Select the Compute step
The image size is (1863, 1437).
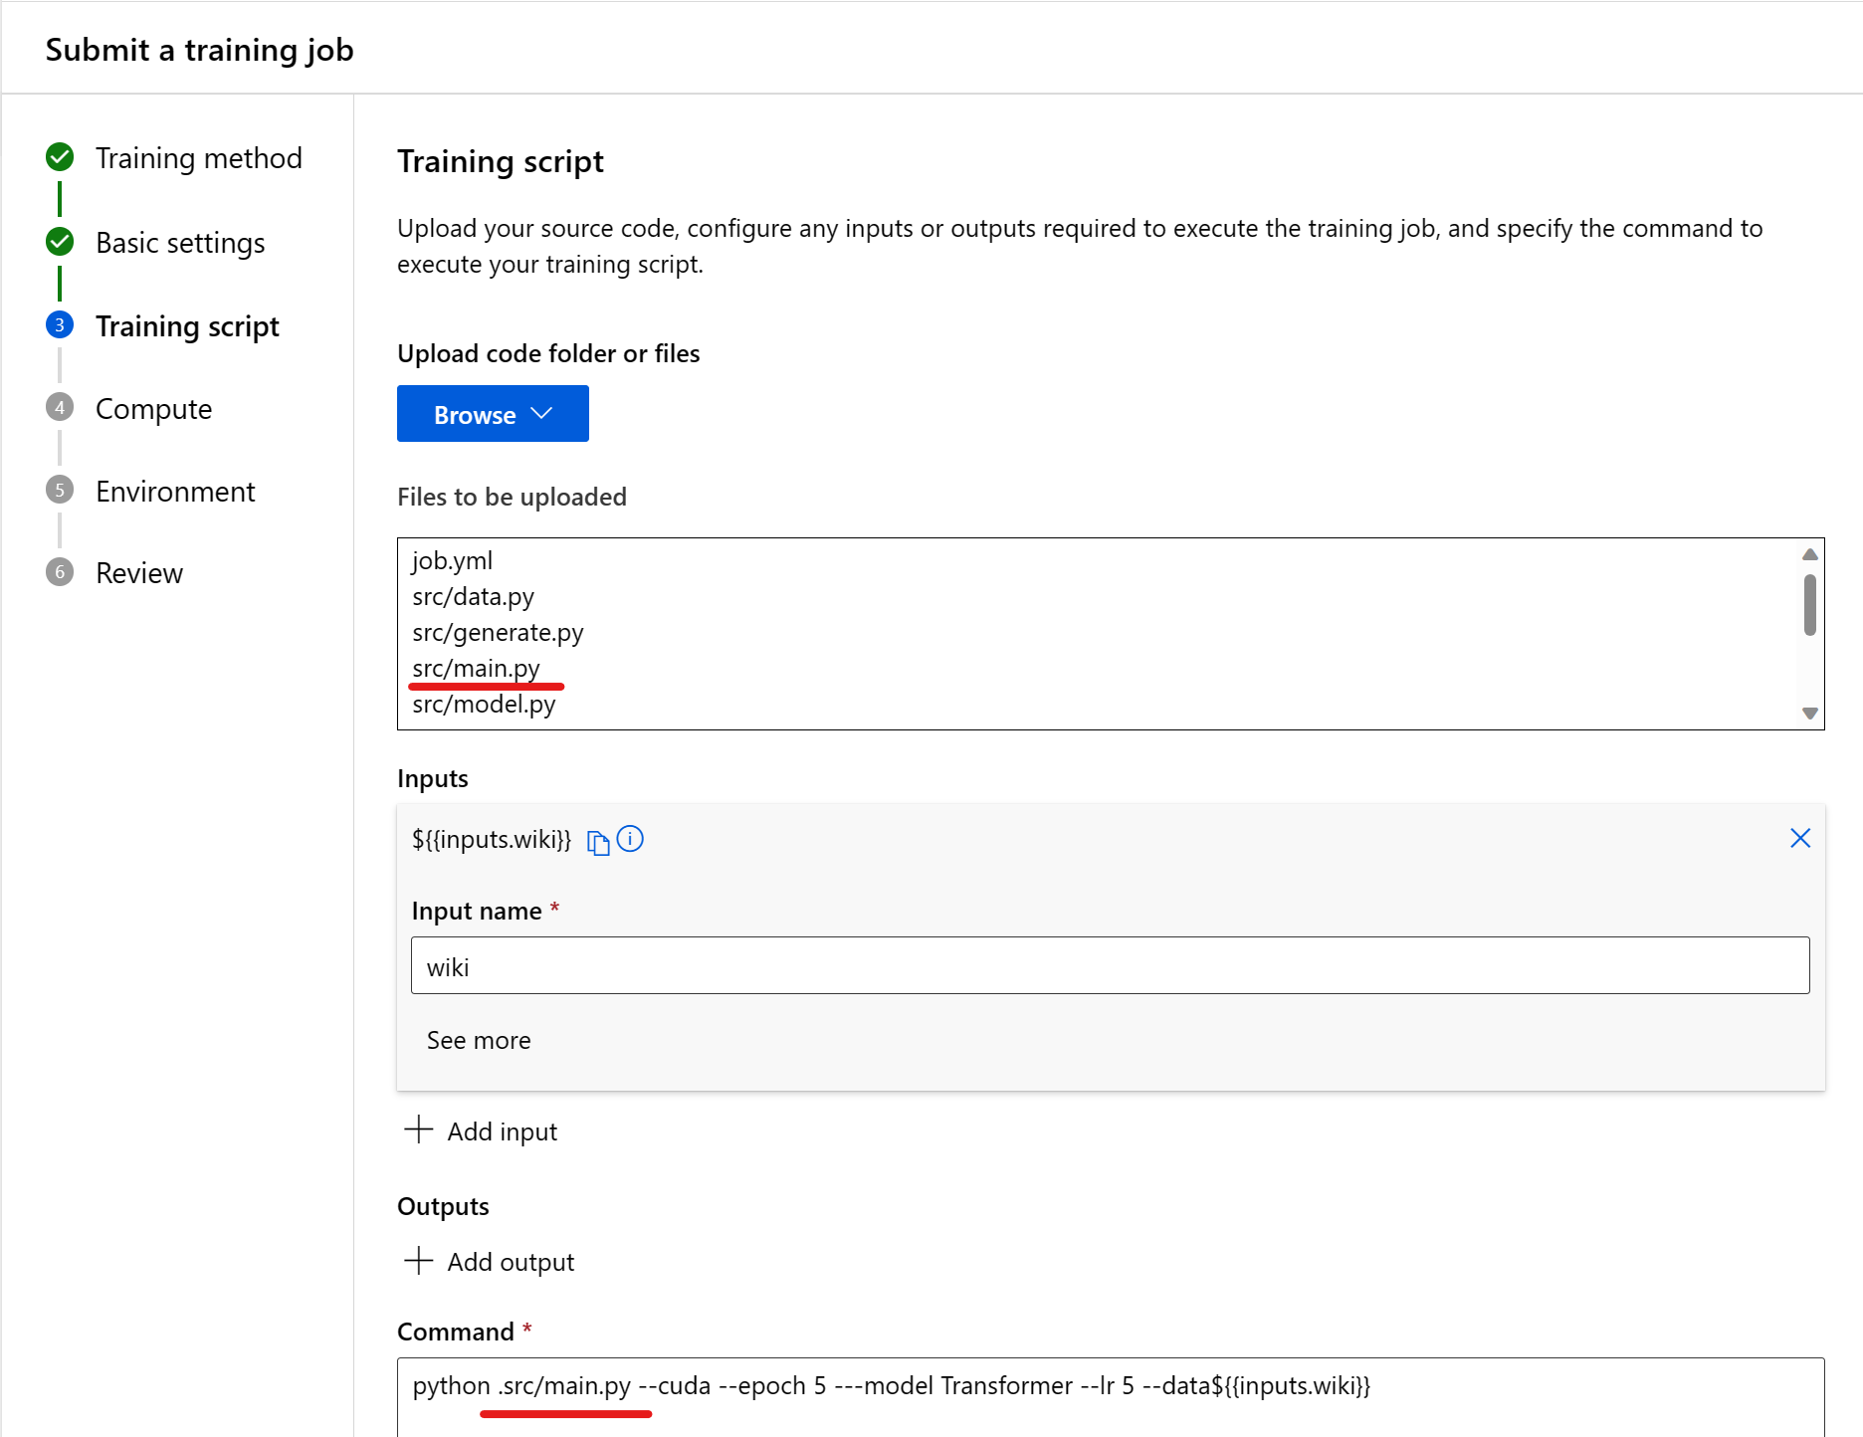(153, 409)
